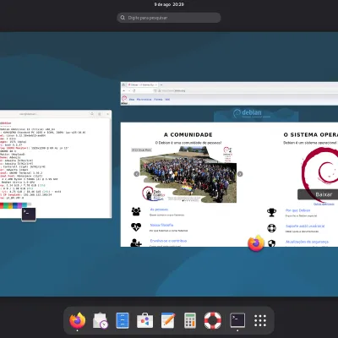Open the Help lifebuoy icon in the dash
Viewport: 338px width, 338px height.
213,320
